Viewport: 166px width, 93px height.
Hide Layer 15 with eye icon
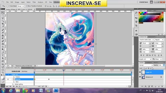pos(140,72)
